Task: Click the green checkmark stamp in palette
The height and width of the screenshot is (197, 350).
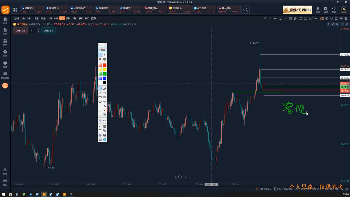Action: click(100, 110)
